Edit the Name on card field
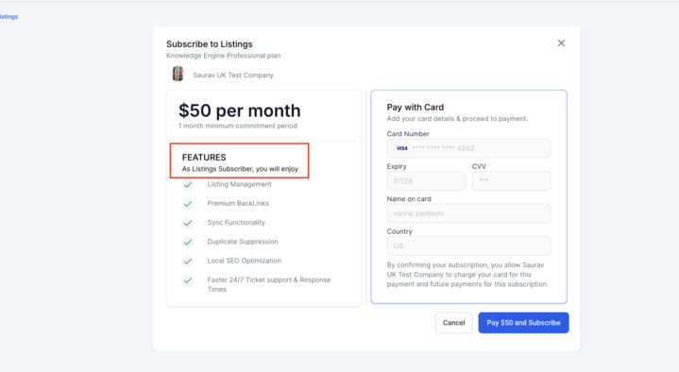 (x=468, y=213)
